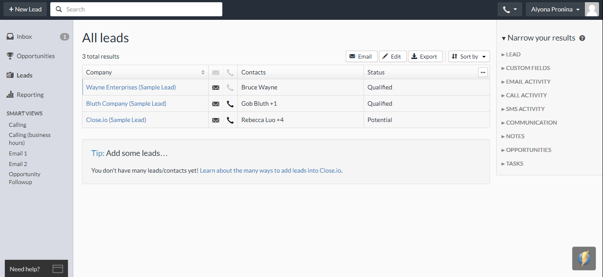This screenshot has width=603, height=277.
Task: Open the Wayne Enterprises (Sample Lead) link
Action: coord(131,88)
